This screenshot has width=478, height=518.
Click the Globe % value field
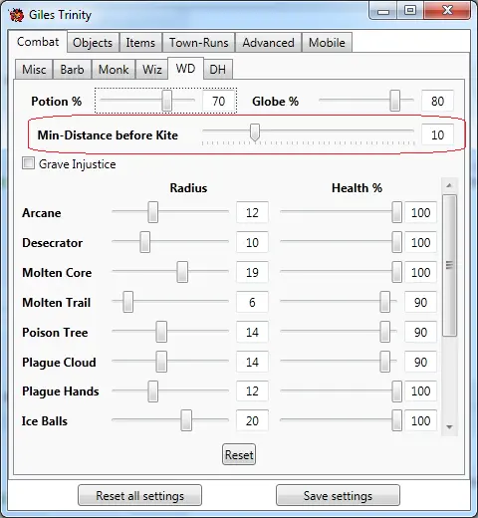[x=437, y=101]
